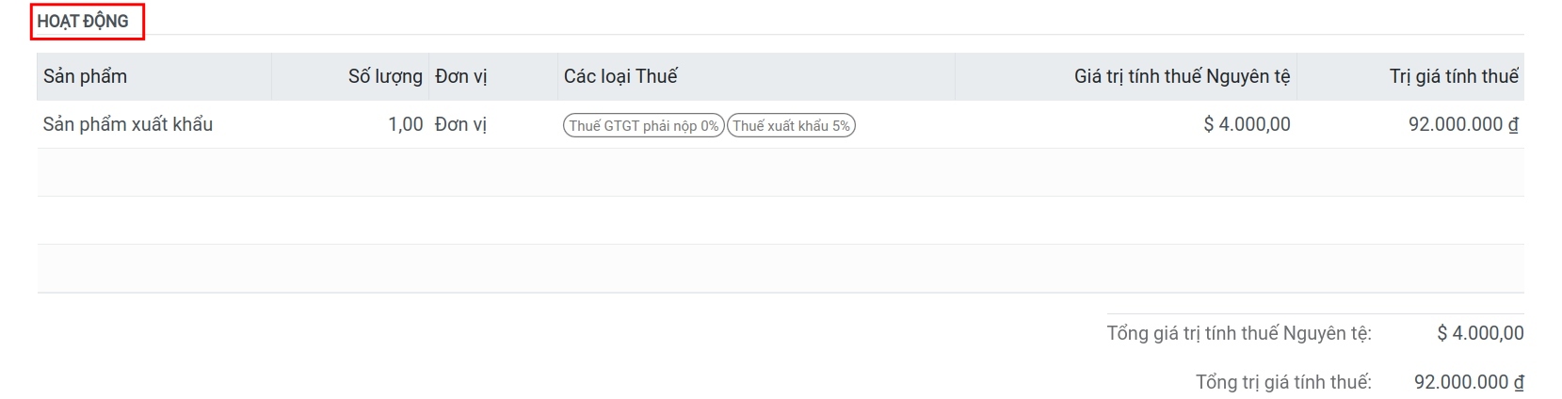Click the Đơn vị cell in product row
This screenshot has height=399, width=1562.
coord(460,124)
